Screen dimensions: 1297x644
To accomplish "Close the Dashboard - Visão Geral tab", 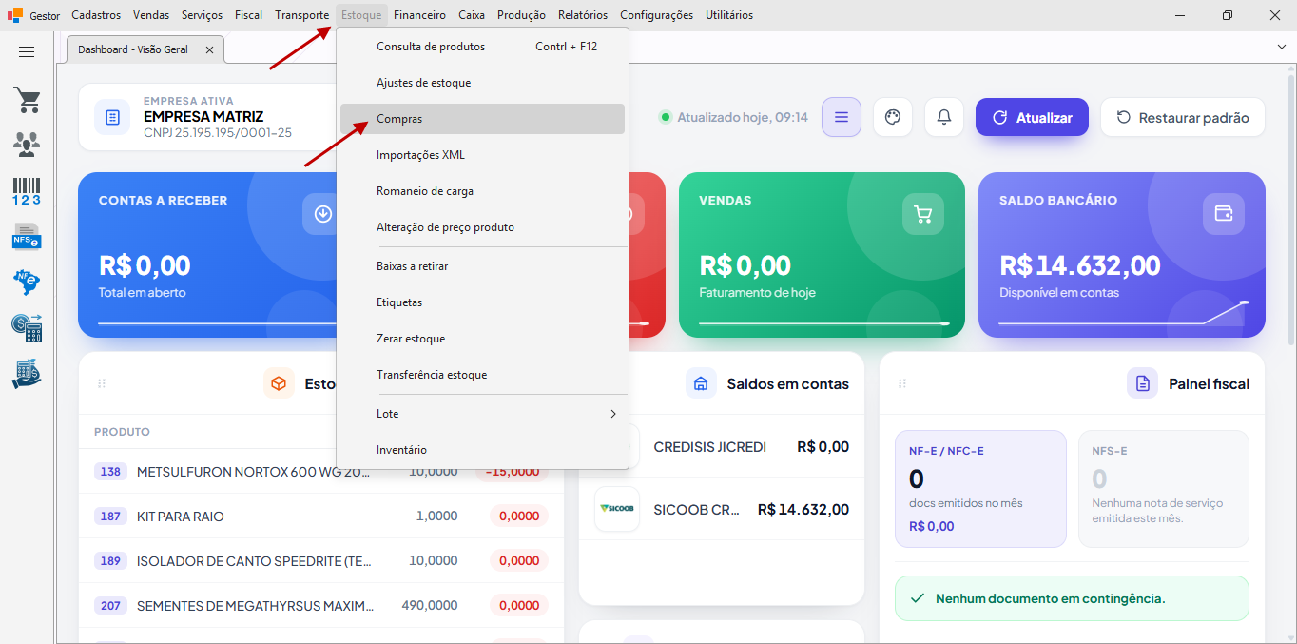I will 209,49.
